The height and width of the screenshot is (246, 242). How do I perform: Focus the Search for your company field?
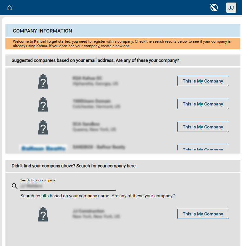point(67,186)
